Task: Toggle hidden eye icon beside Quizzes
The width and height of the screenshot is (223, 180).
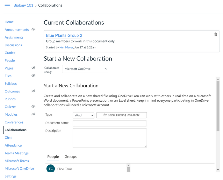Action: coord(33,106)
